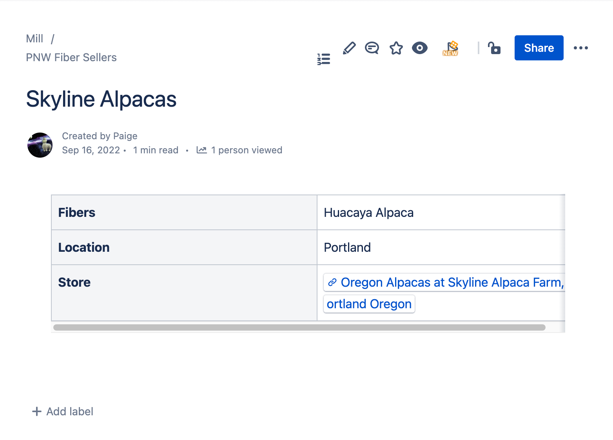Screen dimensions: 613x440
Task: Select the Portland cell text
Action: pyautogui.click(x=347, y=247)
